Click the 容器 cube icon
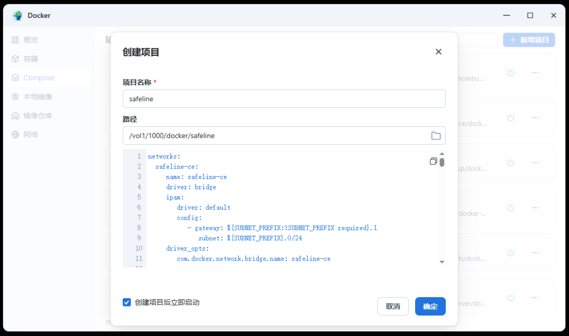 pyautogui.click(x=15, y=59)
